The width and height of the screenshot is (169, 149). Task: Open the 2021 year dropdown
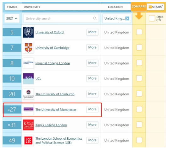pyautogui.click(x=12, y=19)
